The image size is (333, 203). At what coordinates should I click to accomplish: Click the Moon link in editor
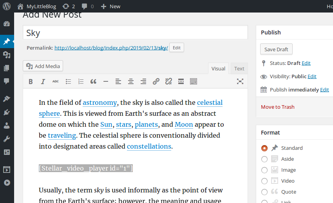[x=184, y=124]
